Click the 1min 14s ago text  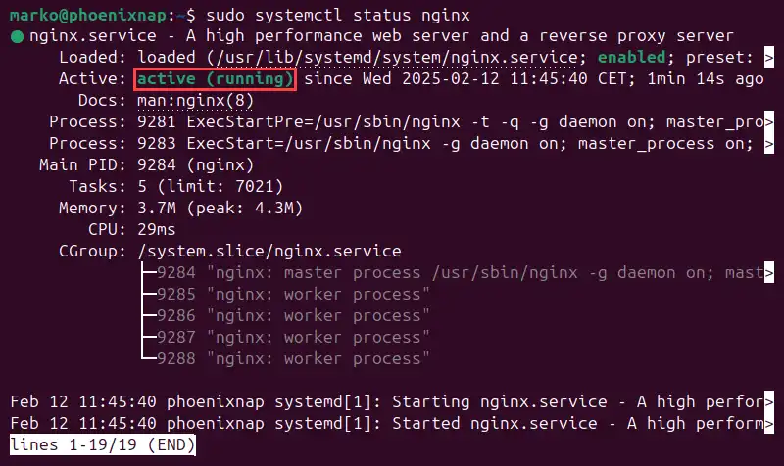point(706,79)
